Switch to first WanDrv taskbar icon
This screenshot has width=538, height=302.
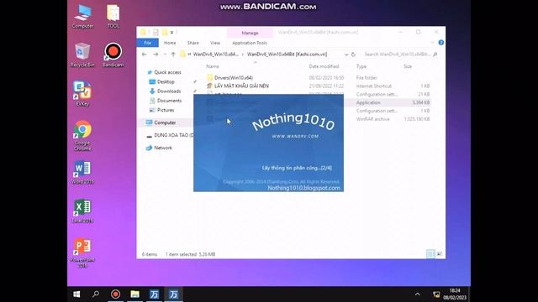click(154, 294)
